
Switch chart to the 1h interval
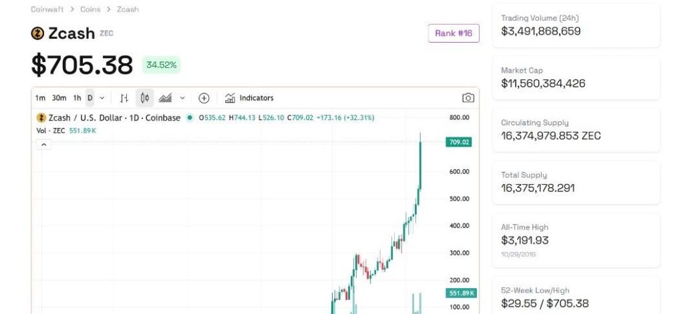77,98
